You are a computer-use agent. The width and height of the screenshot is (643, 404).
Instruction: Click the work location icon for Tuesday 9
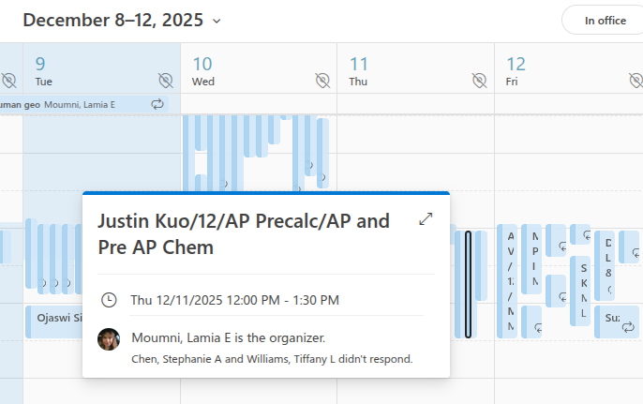pyautogui.click(x=166, y=81)
